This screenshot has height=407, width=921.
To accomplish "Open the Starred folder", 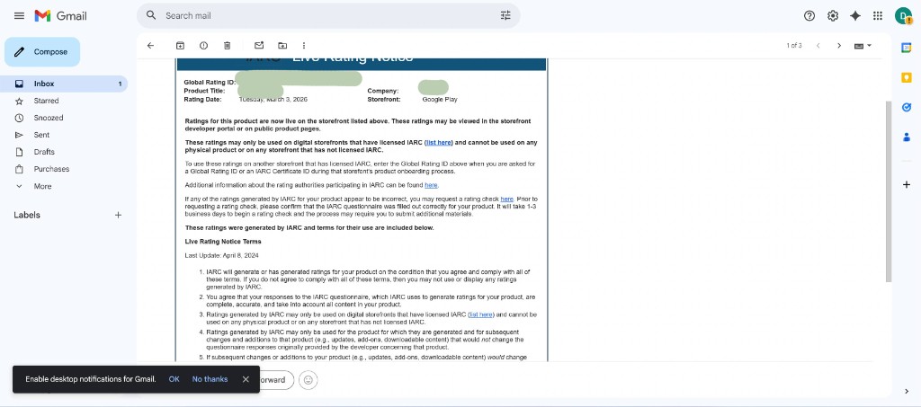I will point(46,101).
